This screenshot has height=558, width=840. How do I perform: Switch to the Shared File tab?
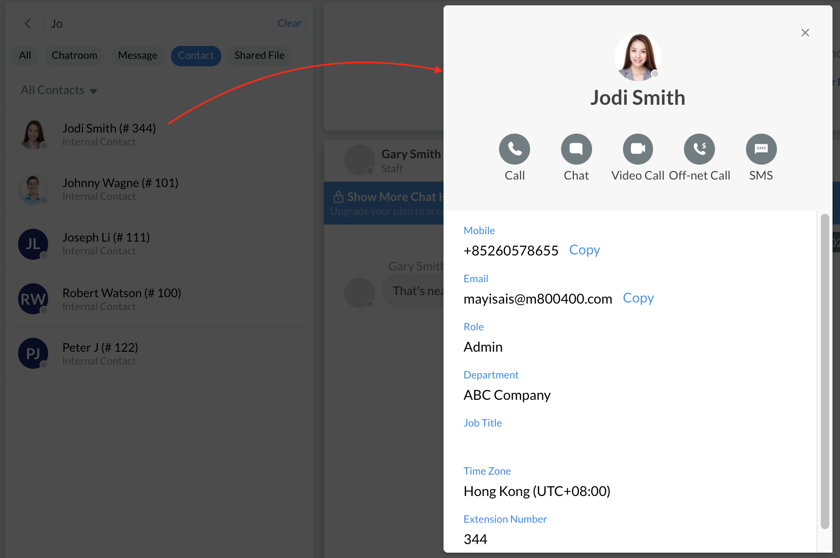pos(259,56)
